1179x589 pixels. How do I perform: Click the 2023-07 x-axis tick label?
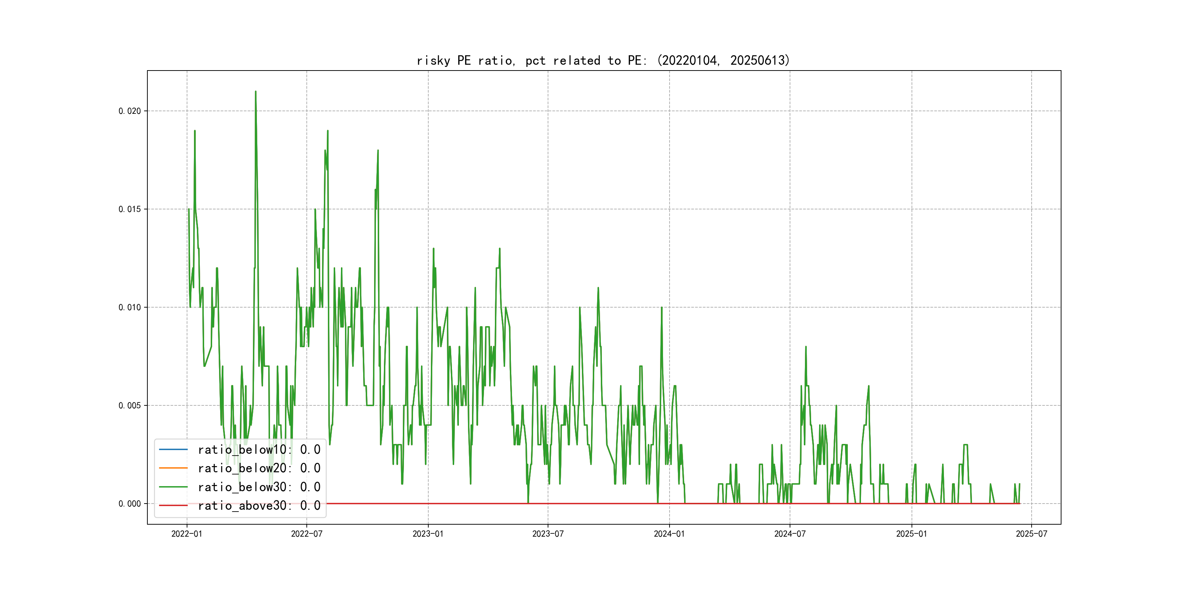[548, 534]
